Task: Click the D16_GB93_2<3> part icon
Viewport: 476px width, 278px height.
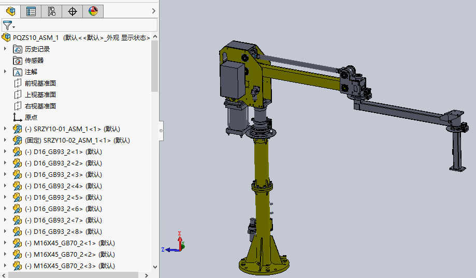Action: pos(18,174)
